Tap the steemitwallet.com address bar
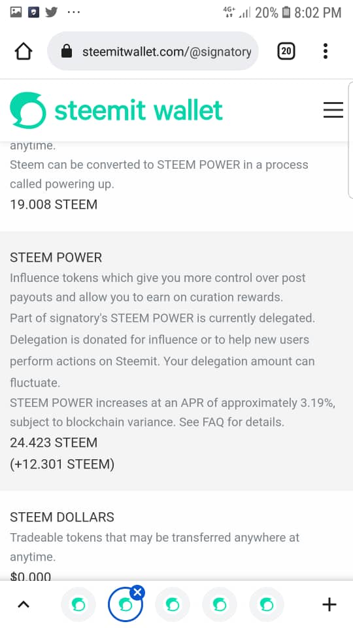This screenshot has width=353, height=628. [x=153, y=51]
